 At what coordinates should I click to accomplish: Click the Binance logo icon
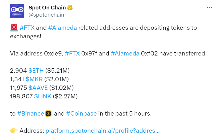tap(48, 114)
